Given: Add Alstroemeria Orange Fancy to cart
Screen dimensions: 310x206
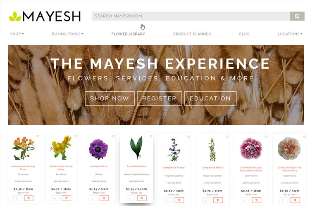Looking at the screenshot, I should pos(29,198).
